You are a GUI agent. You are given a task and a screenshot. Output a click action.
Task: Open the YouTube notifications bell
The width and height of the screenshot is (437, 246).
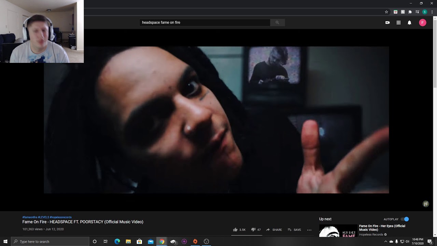pos(409,23)
